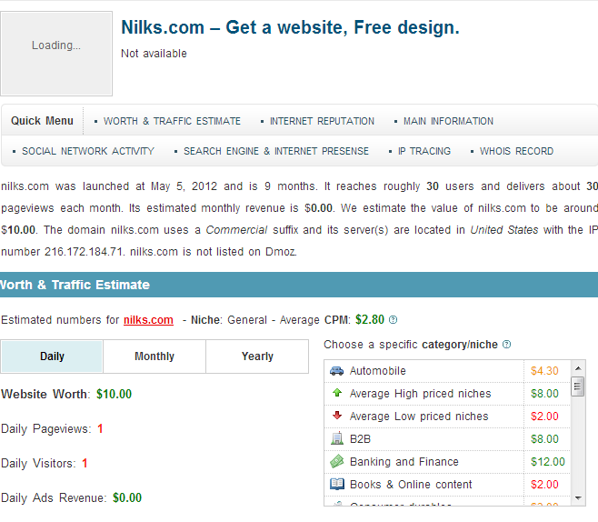
Task: Click the green up arrow icon for high priced niches
Action: 337,393
